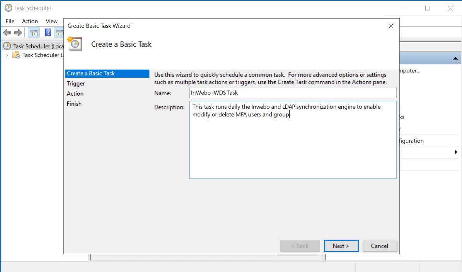Open Help via the question mark icon
This screenshot has width=462, height=272.
(x=48, y=33)
